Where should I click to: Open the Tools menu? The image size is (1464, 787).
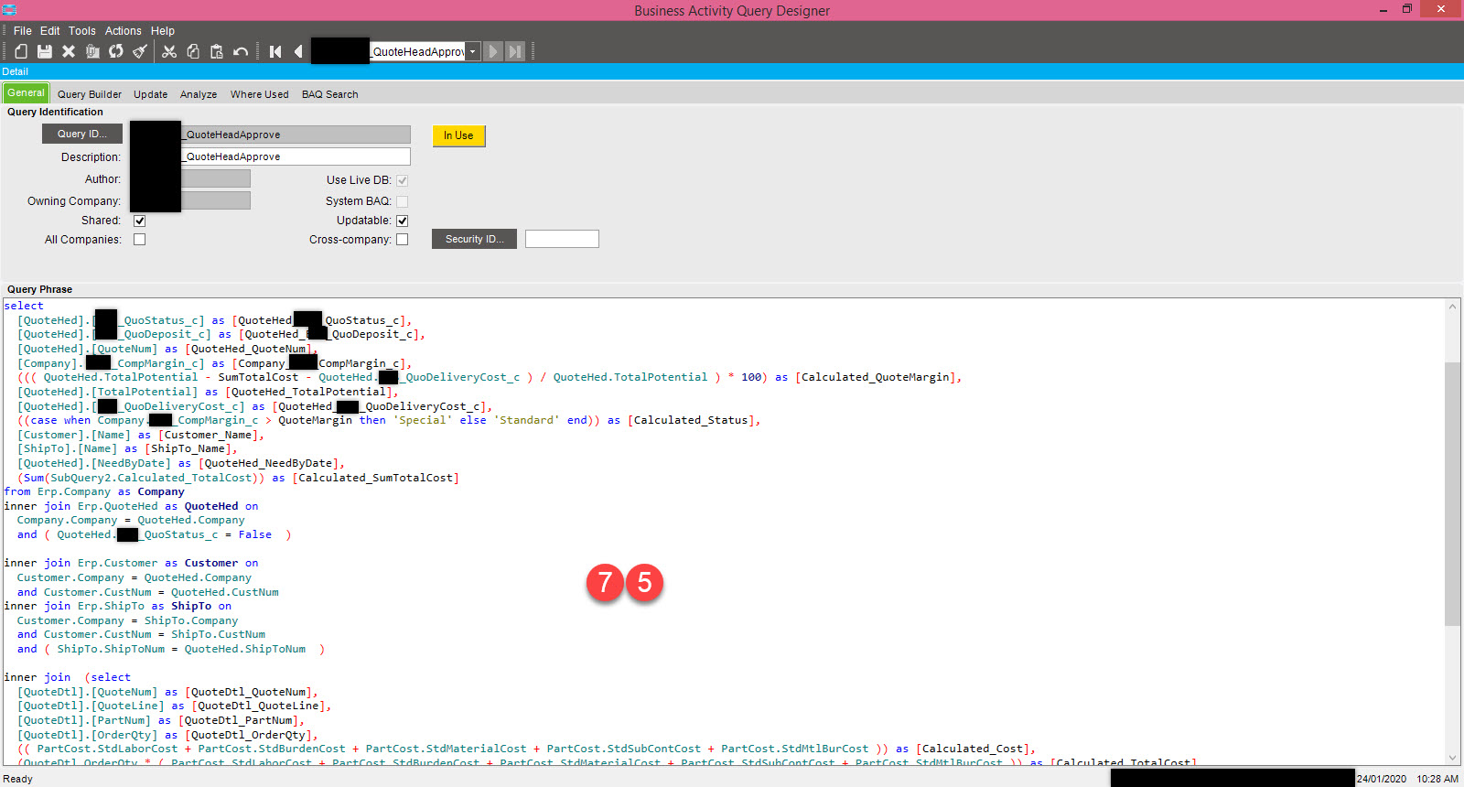coord(82,31)
